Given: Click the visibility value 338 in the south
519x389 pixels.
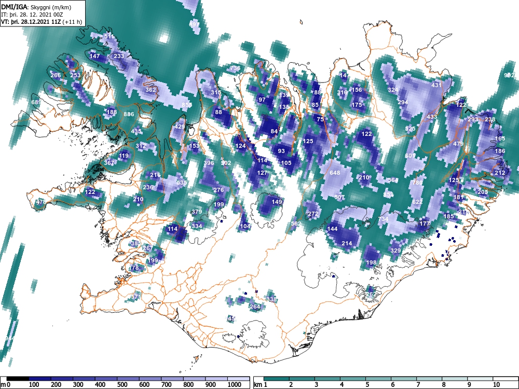Looking at the screenshot, I should [x=271, y=299].
